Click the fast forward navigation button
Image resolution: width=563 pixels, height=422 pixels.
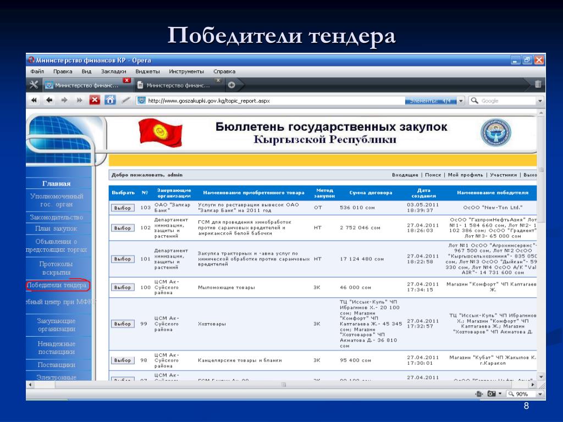(79, 100)
